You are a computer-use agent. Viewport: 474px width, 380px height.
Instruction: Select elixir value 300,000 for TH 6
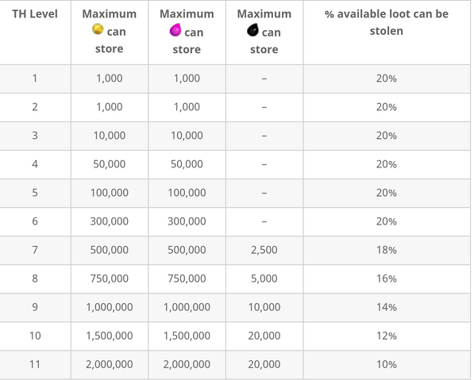click(187, 221)
